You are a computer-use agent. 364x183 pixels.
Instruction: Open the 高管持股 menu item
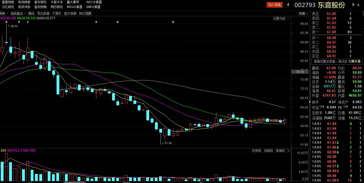pos(8,2)
